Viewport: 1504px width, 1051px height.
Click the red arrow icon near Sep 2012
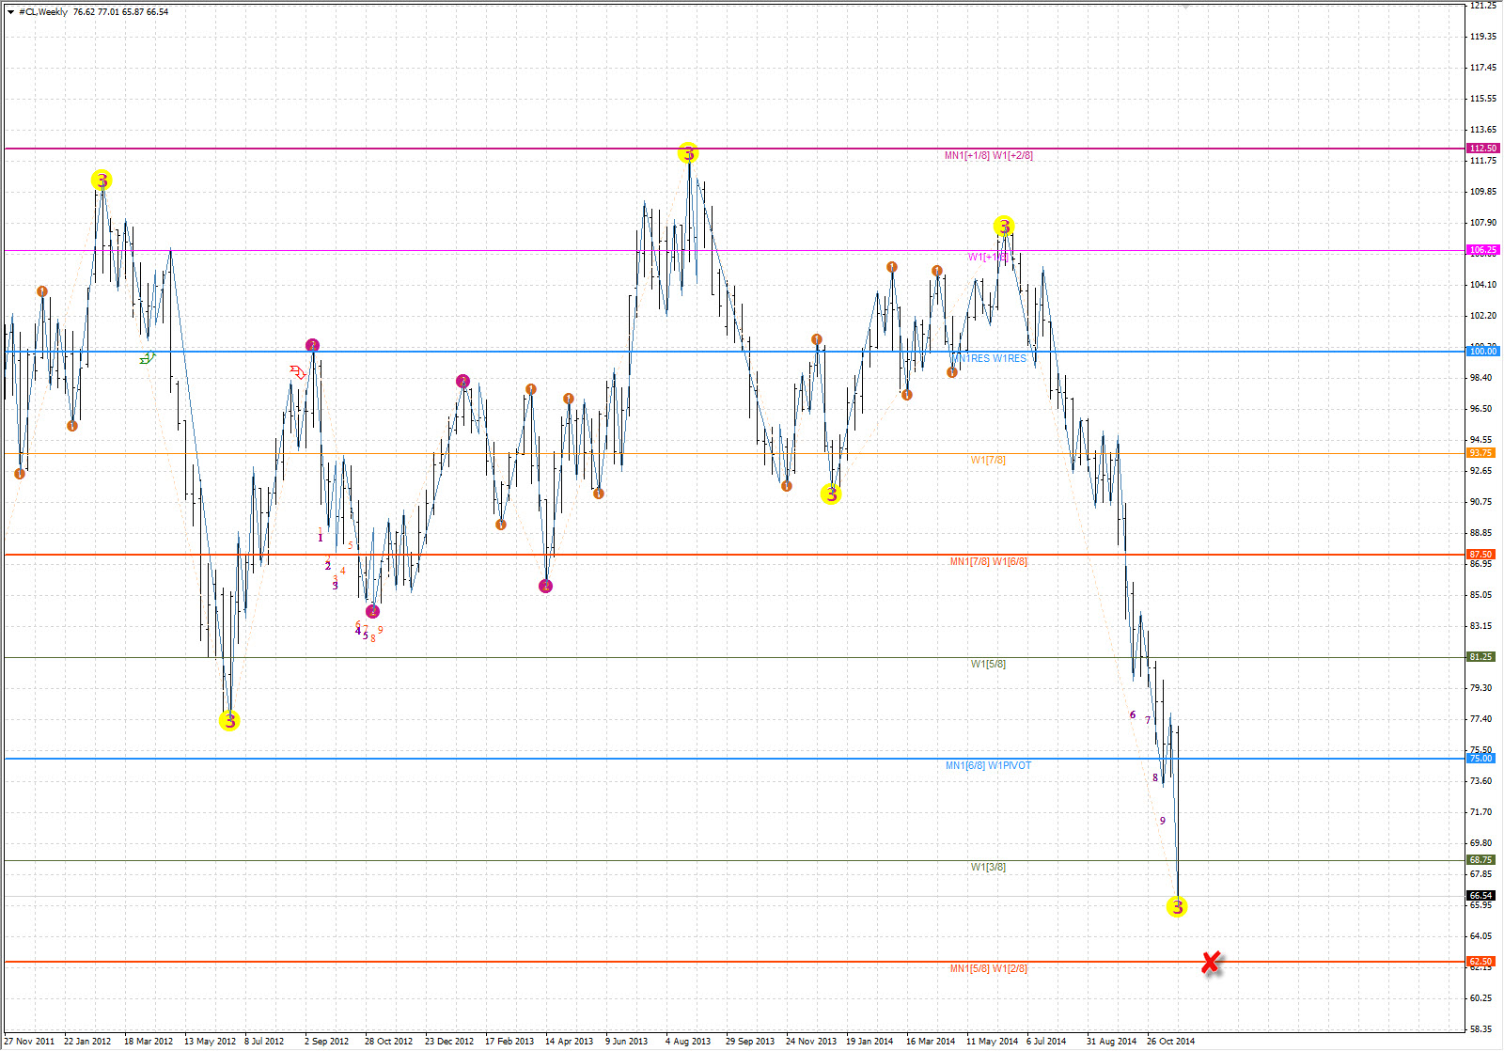tap(298, 373)
